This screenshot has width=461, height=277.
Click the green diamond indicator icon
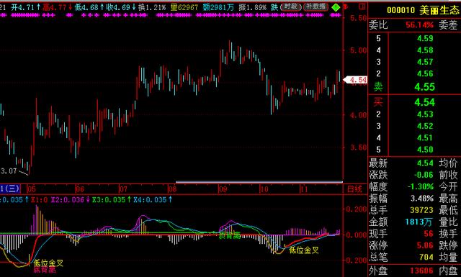coord(336,7)
